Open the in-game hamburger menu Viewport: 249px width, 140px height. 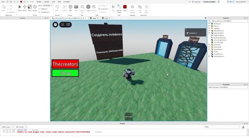(x=63, y=24)
